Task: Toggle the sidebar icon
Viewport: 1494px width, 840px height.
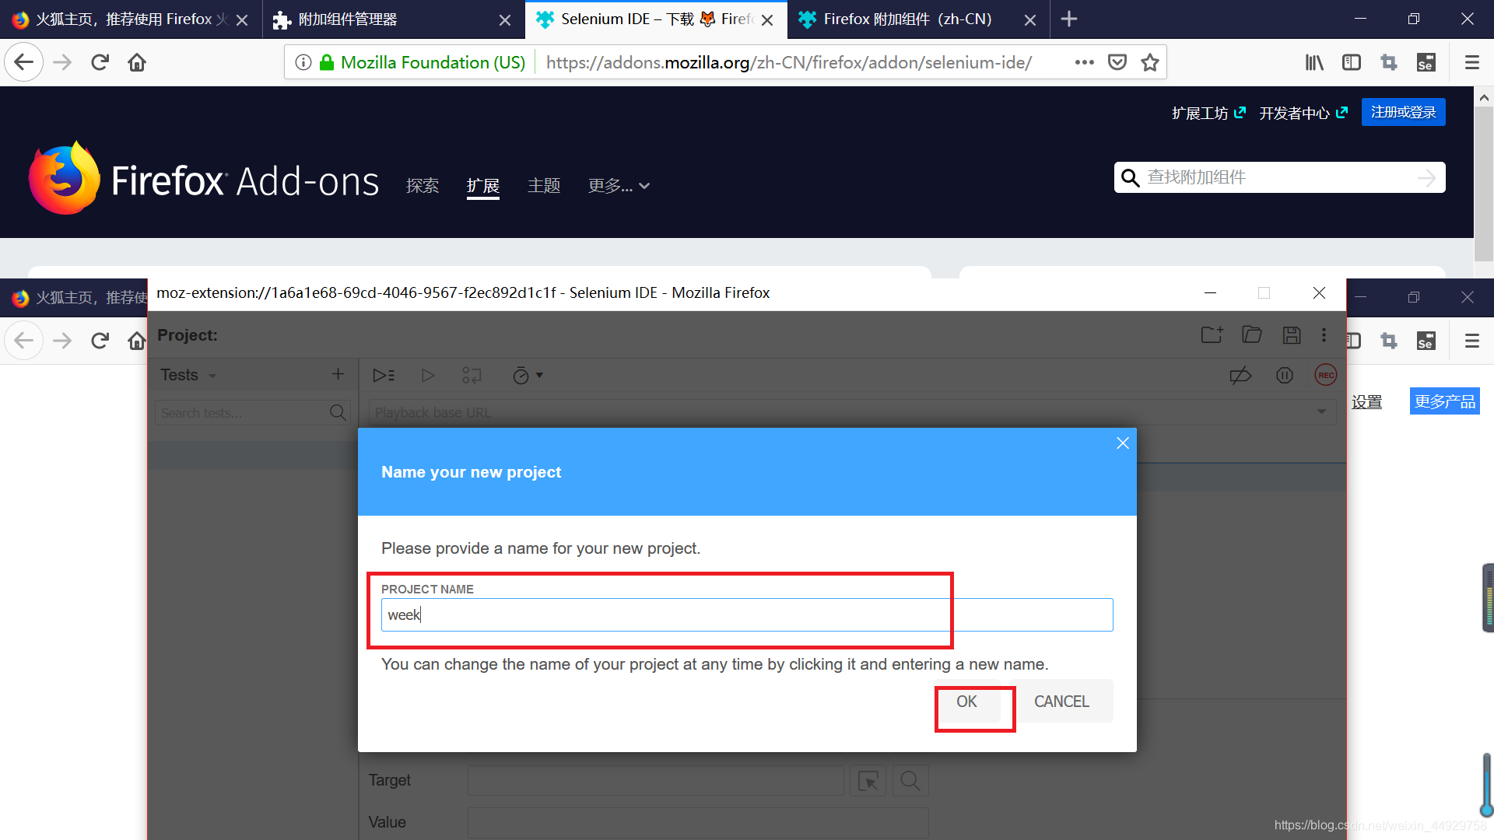Action: [1352, 62]
